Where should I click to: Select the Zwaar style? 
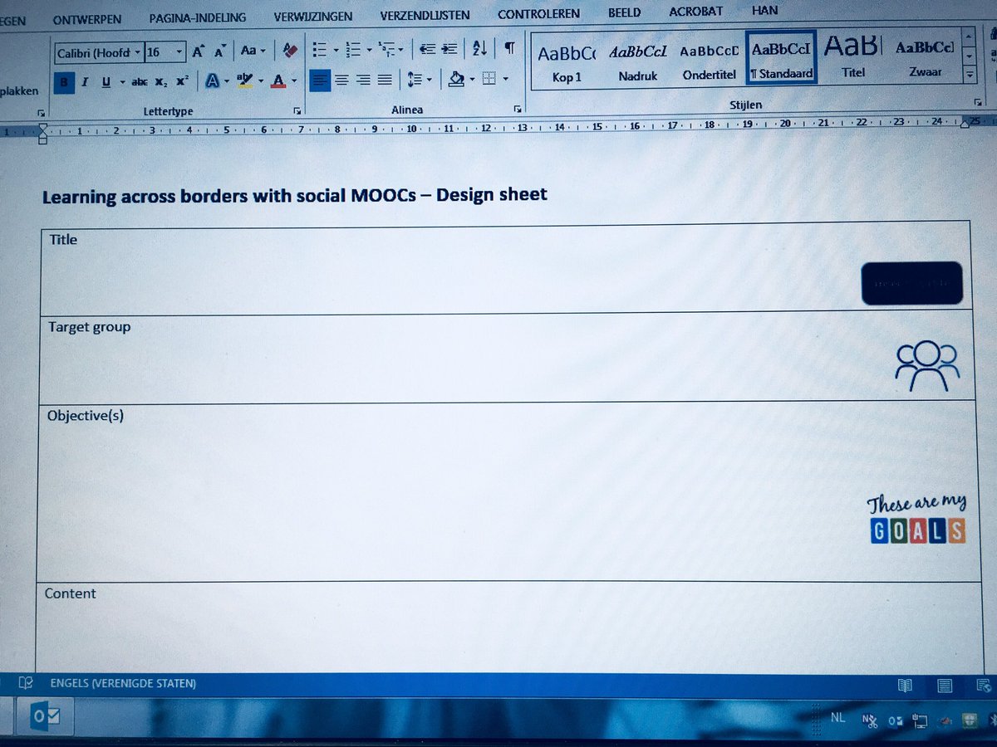click(926, 57)
